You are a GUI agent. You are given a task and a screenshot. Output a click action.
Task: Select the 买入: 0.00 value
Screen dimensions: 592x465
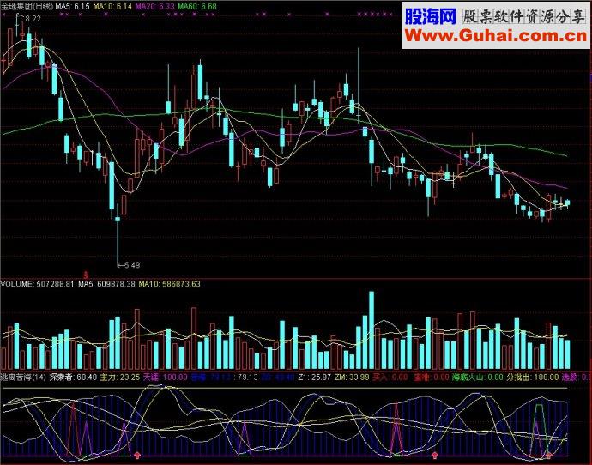(390, 377)
